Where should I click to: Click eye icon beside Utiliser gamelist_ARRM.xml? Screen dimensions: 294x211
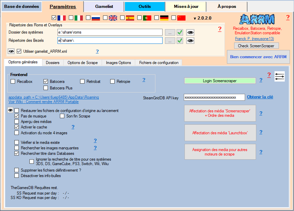click(x=11, y=51)
